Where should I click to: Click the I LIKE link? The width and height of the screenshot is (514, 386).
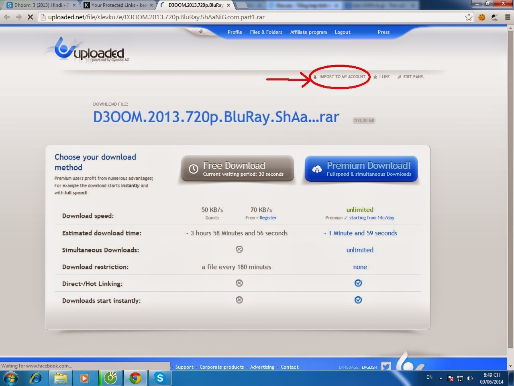click(x=384, y=76)
